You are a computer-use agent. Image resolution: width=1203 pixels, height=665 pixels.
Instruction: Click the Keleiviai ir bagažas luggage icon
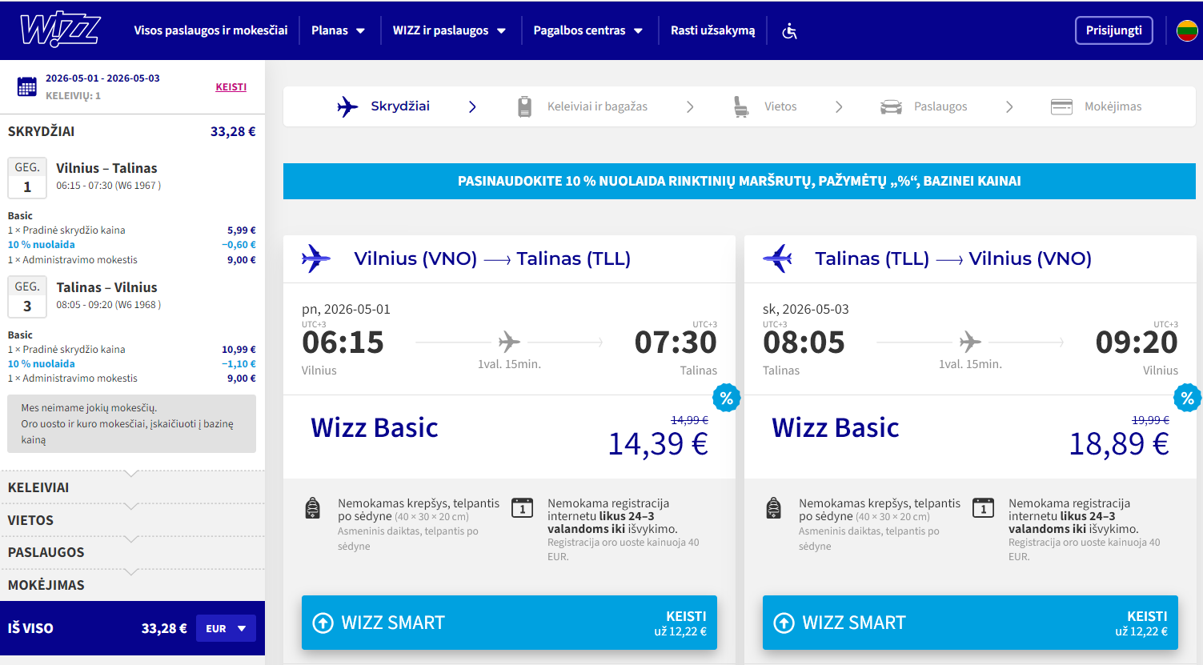click(x=524, y=106)
